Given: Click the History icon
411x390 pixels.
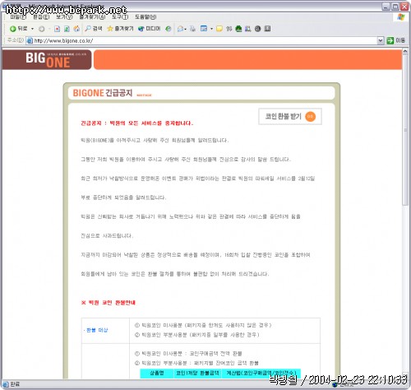Looking at the screenshot, I should point(169,29).
